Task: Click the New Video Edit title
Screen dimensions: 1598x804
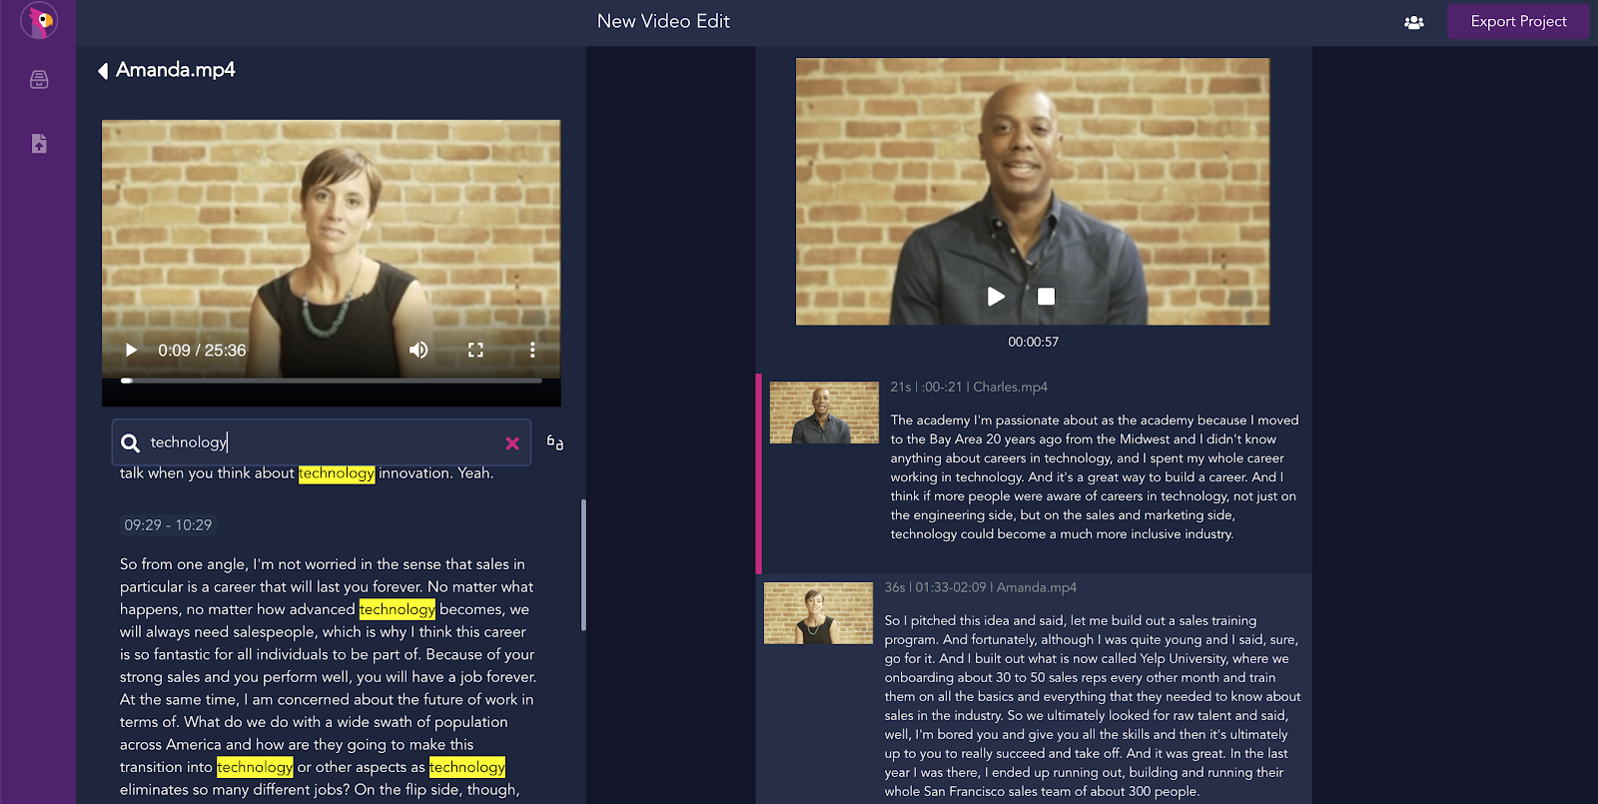Action: (x=663, y=21)
